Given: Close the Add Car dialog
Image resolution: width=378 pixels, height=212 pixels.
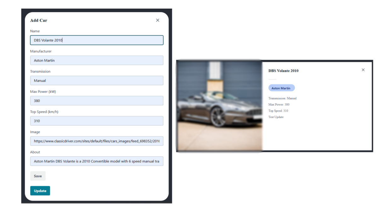Looking at the screenshot, I should pyautogui.click(x=157, y=20).
